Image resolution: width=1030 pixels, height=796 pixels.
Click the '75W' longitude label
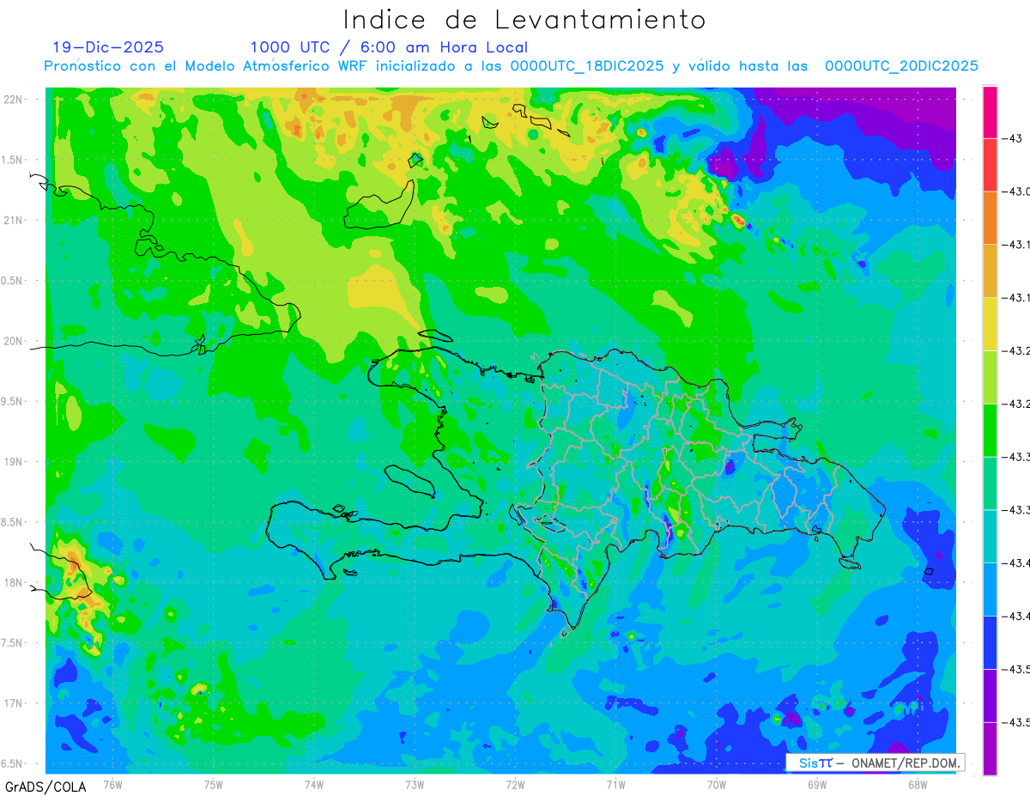click(214, 784)
